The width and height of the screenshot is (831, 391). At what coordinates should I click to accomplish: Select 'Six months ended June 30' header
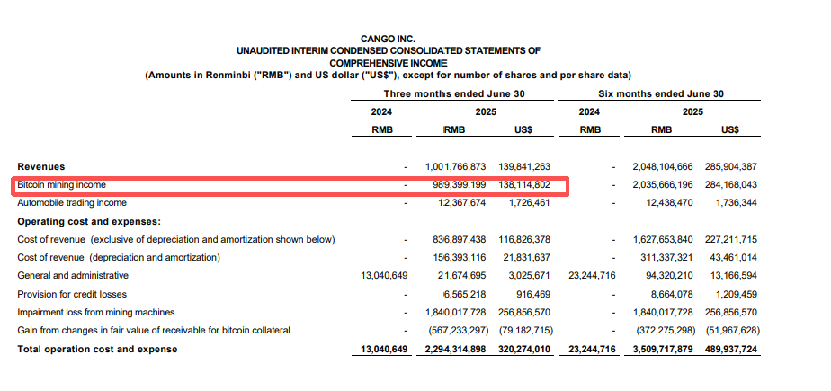tap(661, 93)
